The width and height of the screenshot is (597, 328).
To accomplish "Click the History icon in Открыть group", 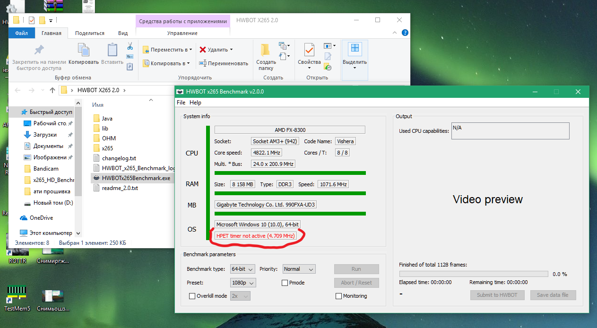I will tap(328, 68).
